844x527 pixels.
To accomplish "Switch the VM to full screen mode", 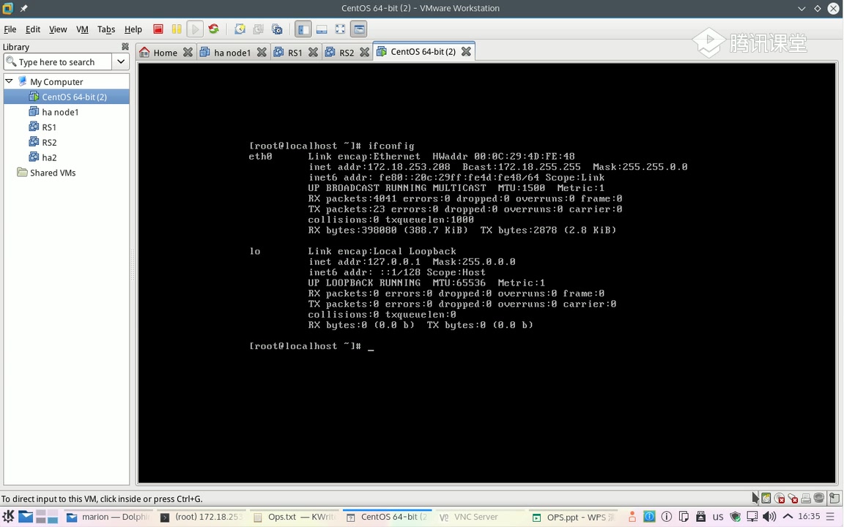I will coord(339,29).
